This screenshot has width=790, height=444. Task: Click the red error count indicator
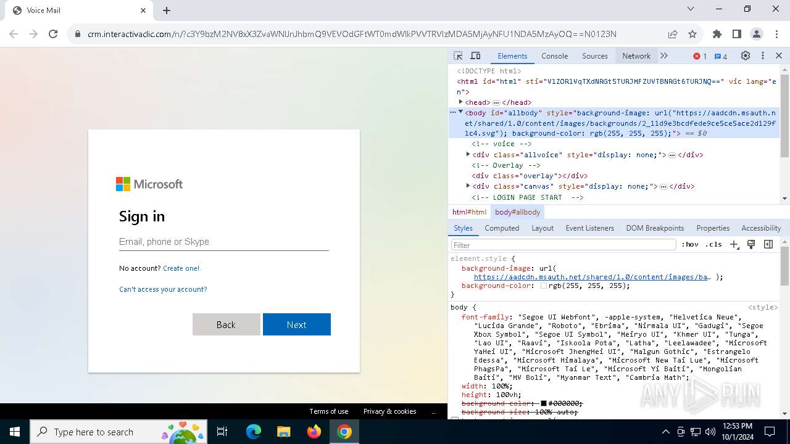coord(700,56)
